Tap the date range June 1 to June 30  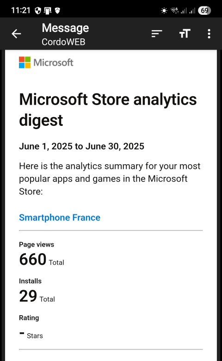point(82,146)
